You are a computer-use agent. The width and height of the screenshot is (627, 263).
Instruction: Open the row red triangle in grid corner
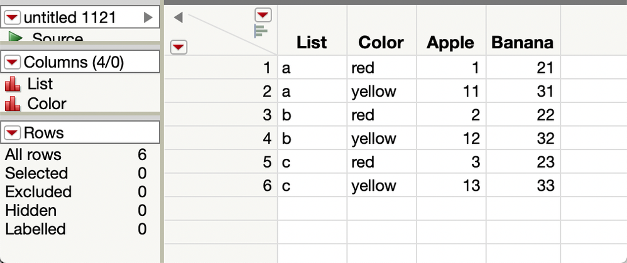tap(178, 48)
